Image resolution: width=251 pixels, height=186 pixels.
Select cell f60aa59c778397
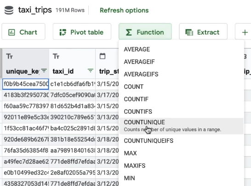pos(26,106)
